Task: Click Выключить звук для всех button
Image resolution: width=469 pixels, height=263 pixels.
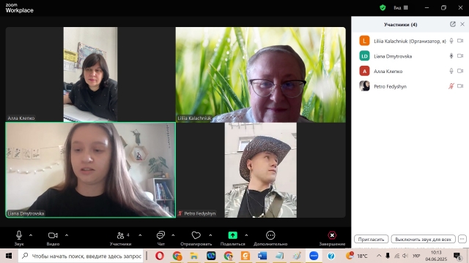Action: point(424,239)
